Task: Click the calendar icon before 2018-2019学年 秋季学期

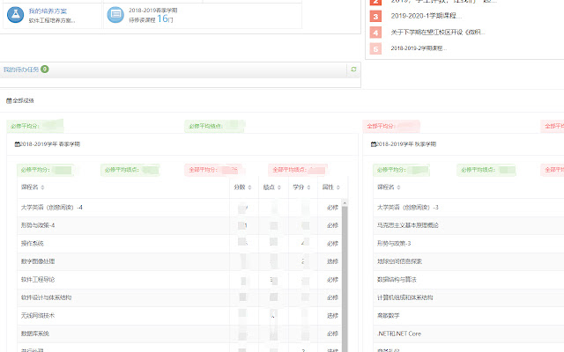Action: 373,144
